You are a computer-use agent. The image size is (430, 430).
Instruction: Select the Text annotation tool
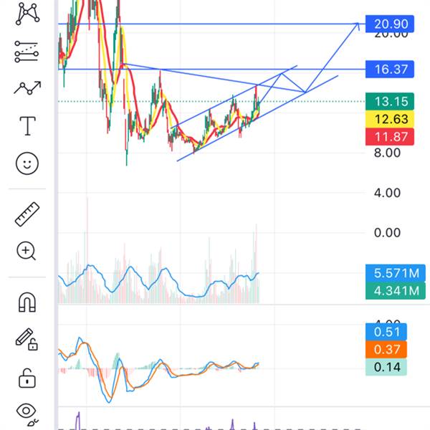pyautogui.click(x=27, y=126)
